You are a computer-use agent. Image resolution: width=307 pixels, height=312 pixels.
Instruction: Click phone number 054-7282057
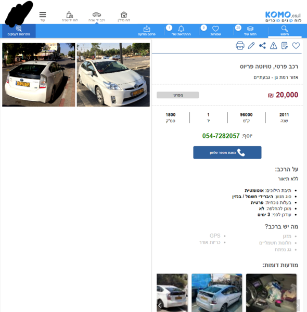coord(221,136)
